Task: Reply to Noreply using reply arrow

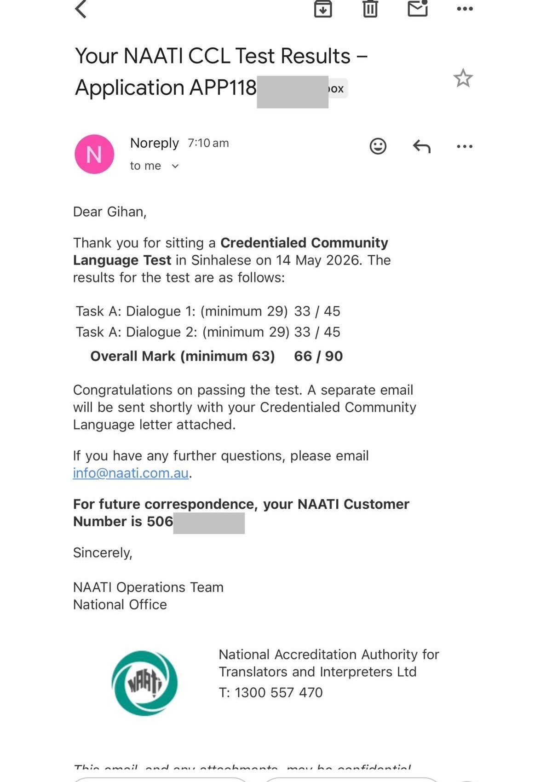Action: pos(421,146)
